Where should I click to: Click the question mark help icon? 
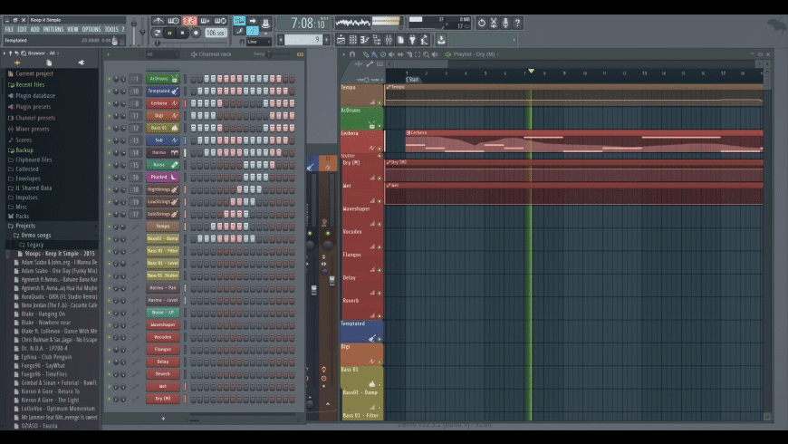click(x=517, y=23)
